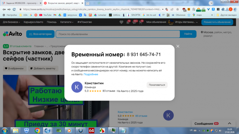Click Разместить объявление button
Viewport: 239px width, 134px height.
point(217,22)
